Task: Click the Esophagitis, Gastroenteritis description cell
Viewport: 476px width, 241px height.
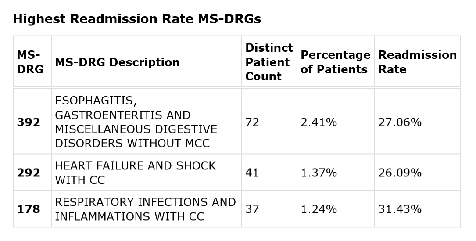Action: 136,122
